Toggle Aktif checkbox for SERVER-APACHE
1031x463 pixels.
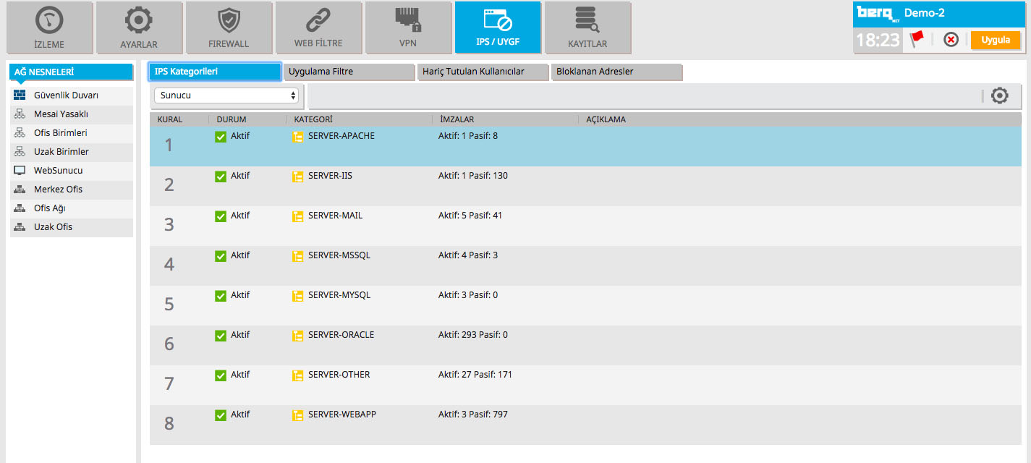point(221,137)
